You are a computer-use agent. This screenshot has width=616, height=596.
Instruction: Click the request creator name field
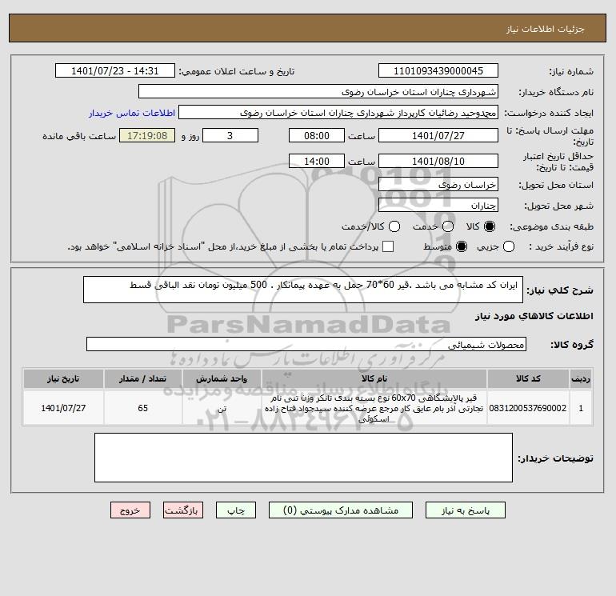click(x=338, y=112)
